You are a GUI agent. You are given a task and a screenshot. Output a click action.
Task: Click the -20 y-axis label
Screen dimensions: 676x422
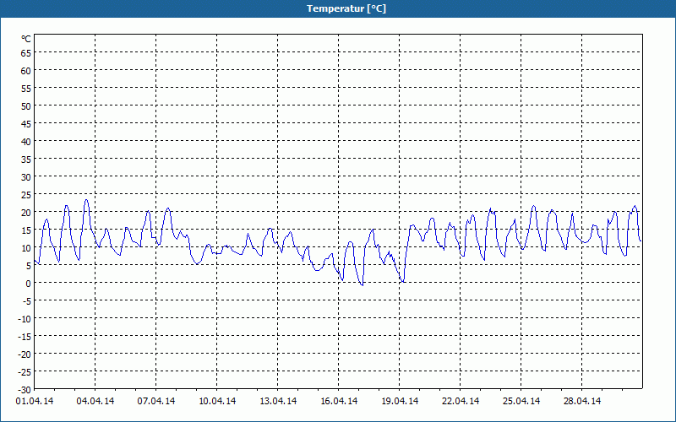tap(25, 354)
